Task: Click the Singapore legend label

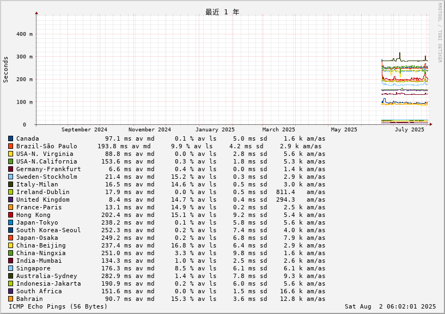Action: [x=33, y=269]
